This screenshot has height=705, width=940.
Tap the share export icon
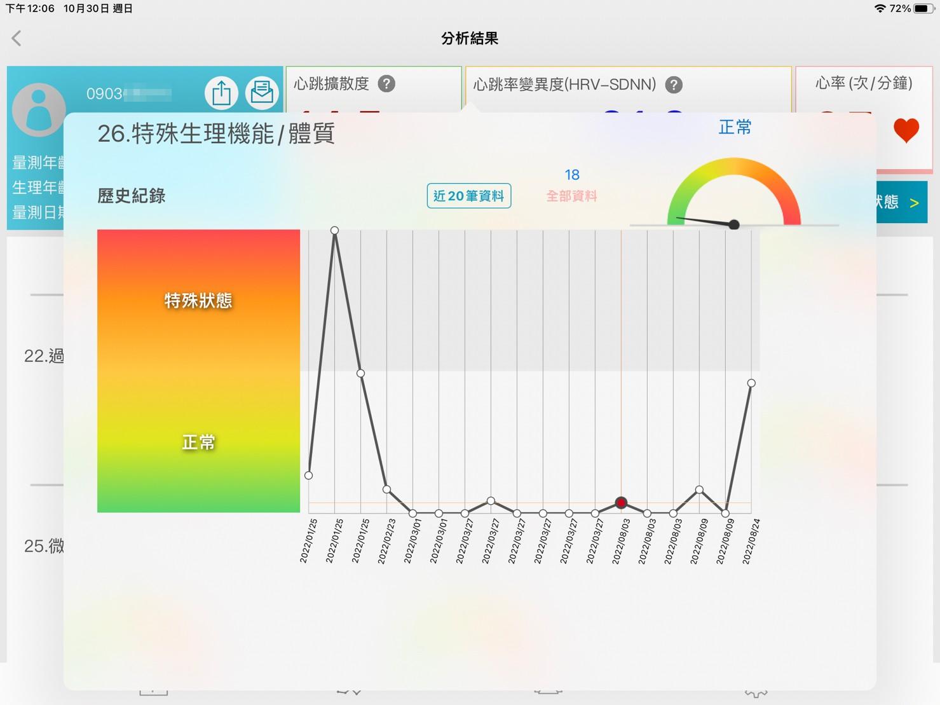[221, 93]
